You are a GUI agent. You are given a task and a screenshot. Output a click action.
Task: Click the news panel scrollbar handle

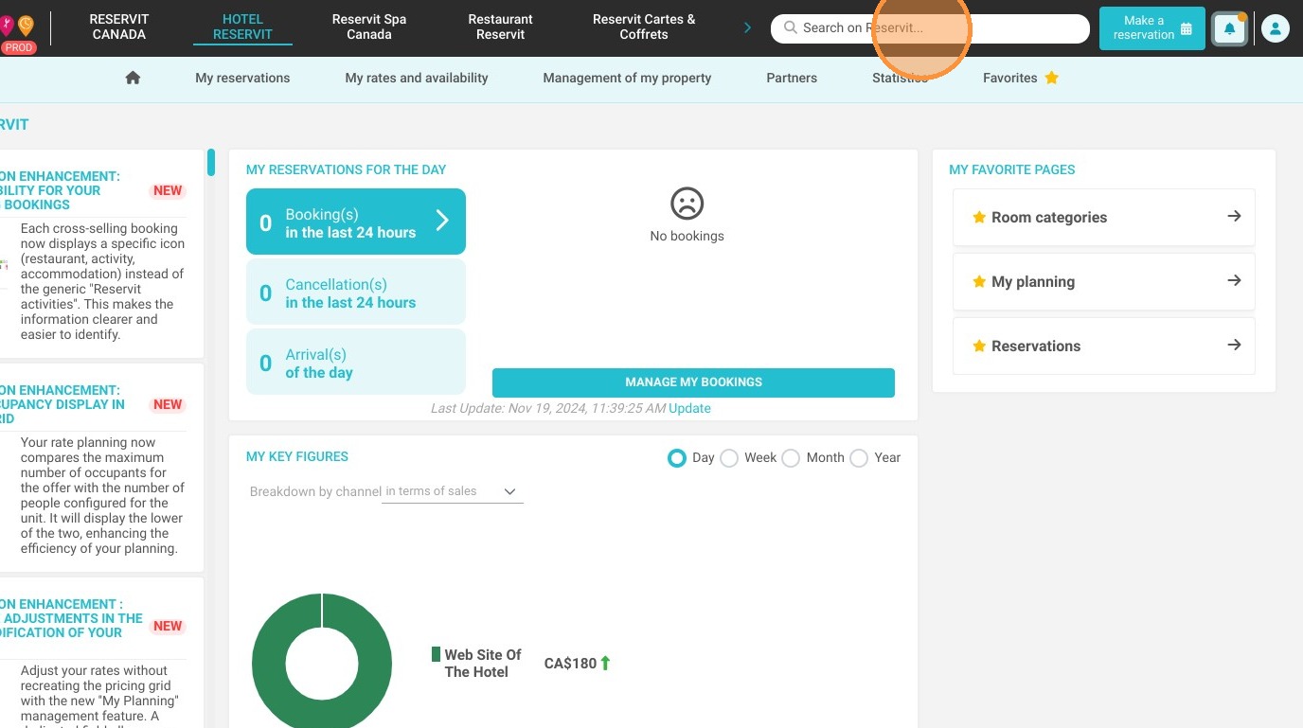click(211, 162)
